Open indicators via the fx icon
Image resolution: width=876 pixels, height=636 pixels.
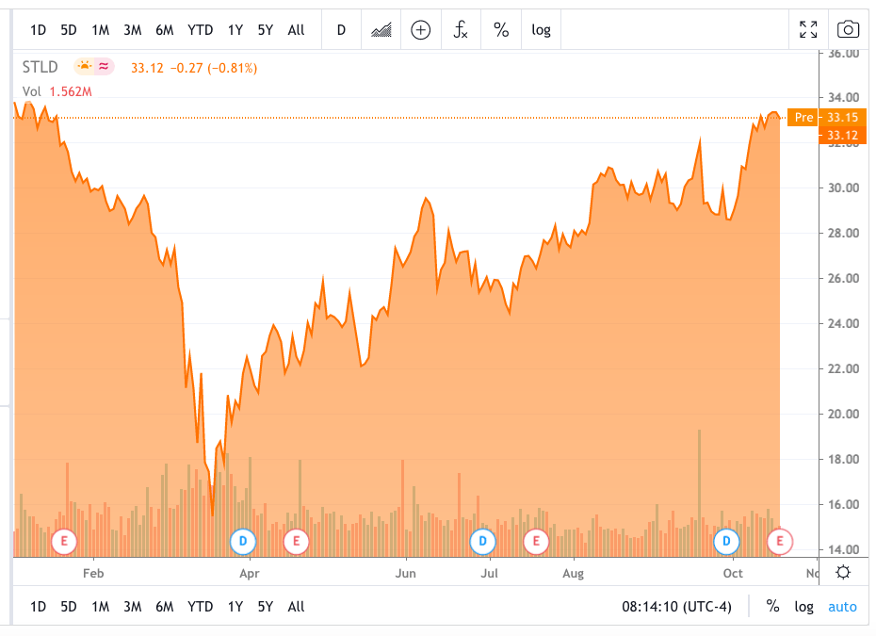[x=461, y=29]
